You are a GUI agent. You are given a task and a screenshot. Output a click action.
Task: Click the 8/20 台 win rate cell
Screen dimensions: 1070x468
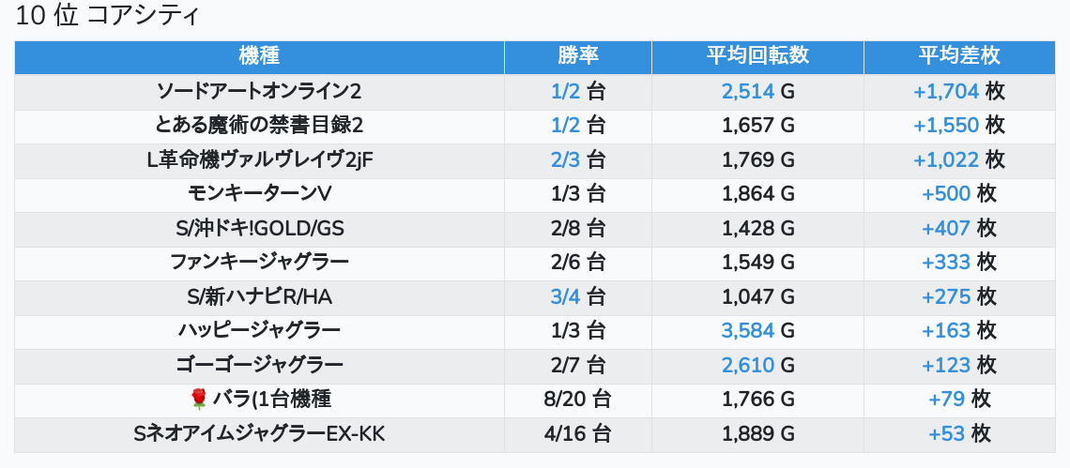[x=577, y=400]
